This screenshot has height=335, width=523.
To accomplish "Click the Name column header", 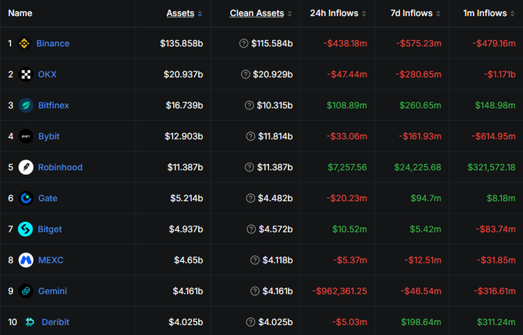I will pyautogui.click(x=20, y=13).
